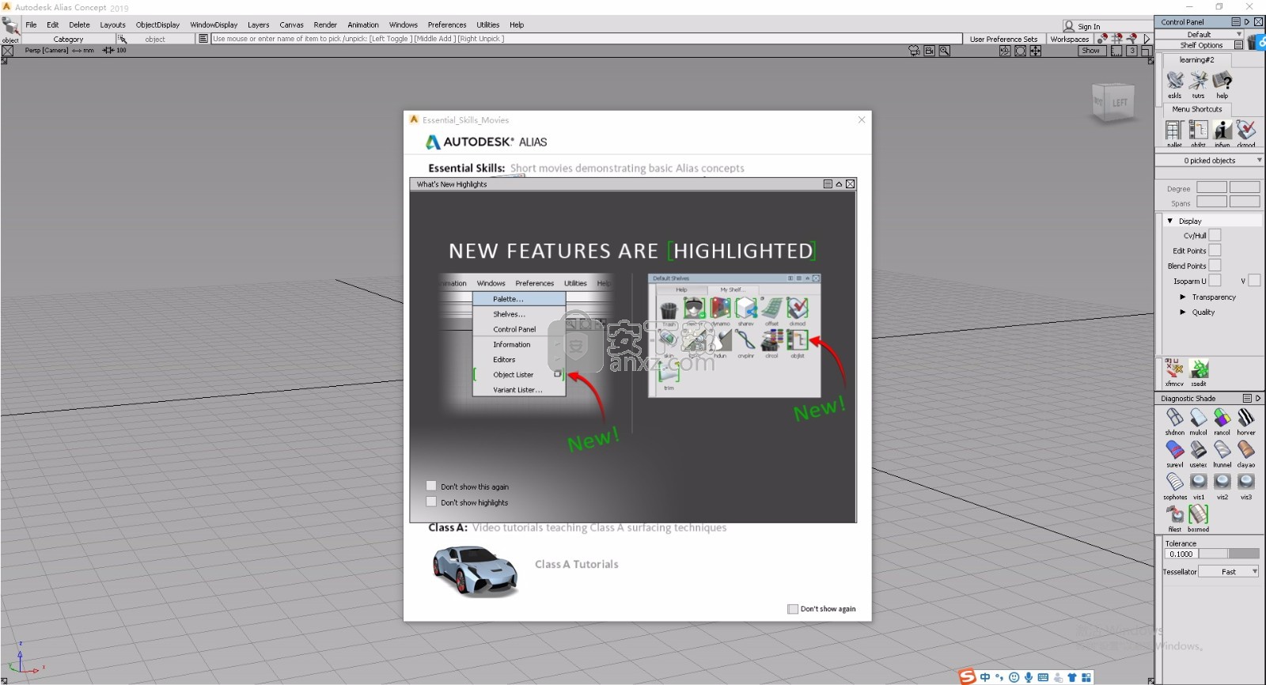Image resolution: width=1266 pixels, height=685 pixels.
Task: Select shdnon shading off diagnostic icon
Action: (x=1175, y=418)
